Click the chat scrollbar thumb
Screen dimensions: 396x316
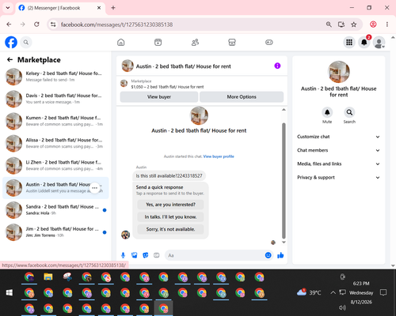pos(284,181)
